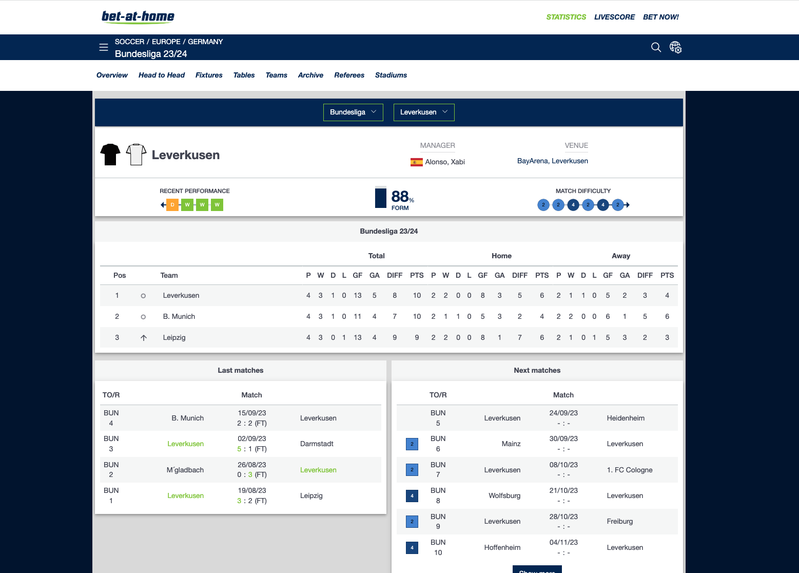
Task: Click the search magnifier icon
Action: click(x=656, y=47)
